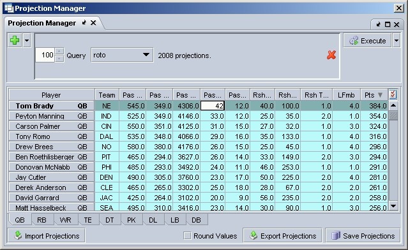Screen dimensions: 408x250
Task: Switch to the DL tab
Action: click(x=153, y=220)
